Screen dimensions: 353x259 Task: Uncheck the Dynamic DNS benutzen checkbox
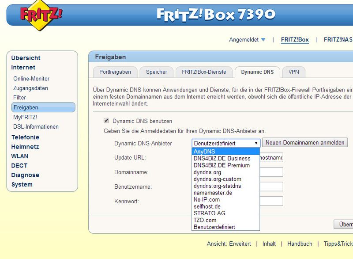tap(107, 120)
